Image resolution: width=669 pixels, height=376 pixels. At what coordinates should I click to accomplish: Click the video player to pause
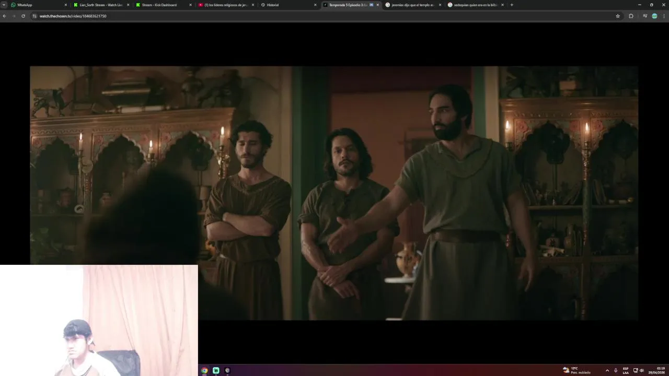334,193
